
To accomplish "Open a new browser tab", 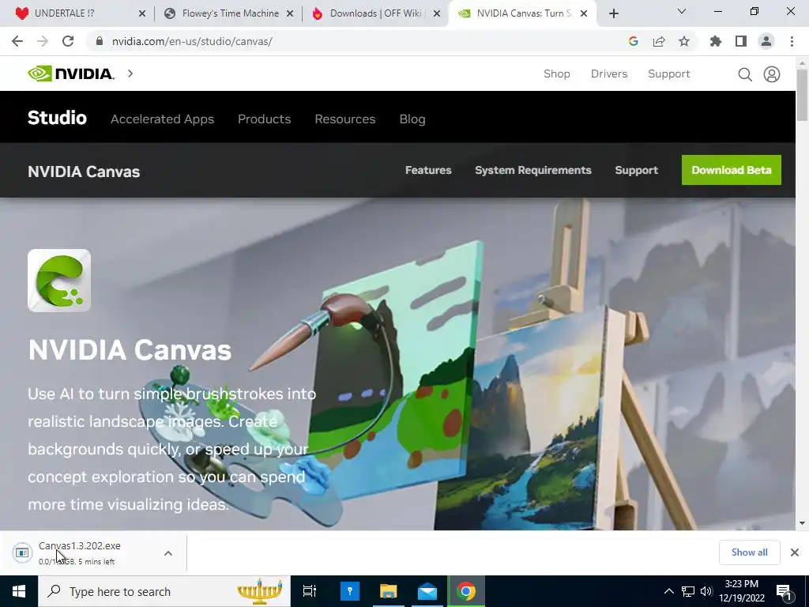I will 613,13.
